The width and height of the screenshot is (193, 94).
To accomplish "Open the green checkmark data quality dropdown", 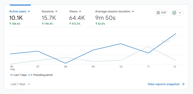I will pyautogui.click(x=177, y=13).
